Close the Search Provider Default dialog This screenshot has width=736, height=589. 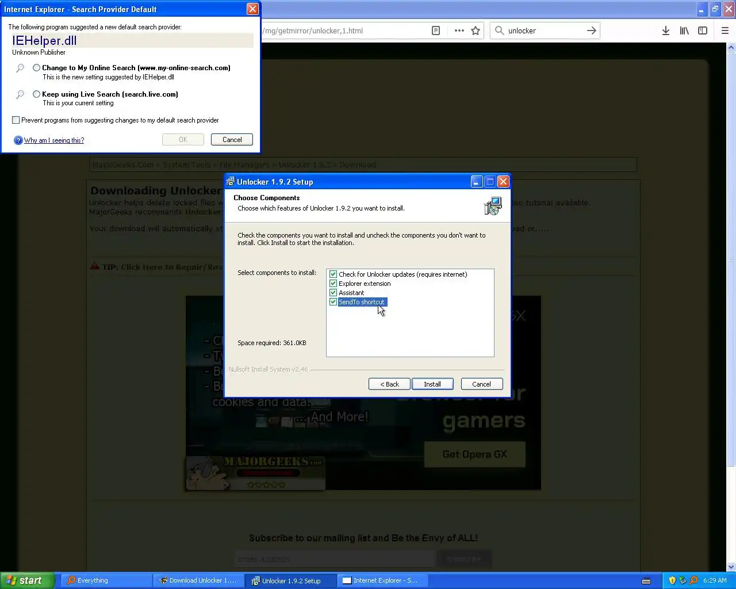pos(252,9)
